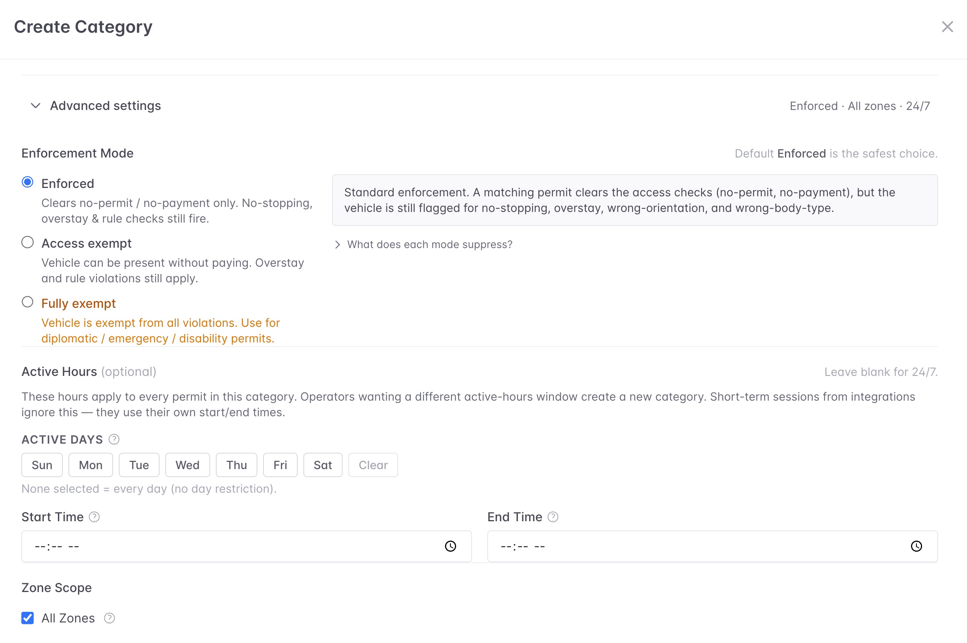Click the 'Advanced settings' heading text
The width and height of the screenshot is (967, 643).
tap(105, 106)
